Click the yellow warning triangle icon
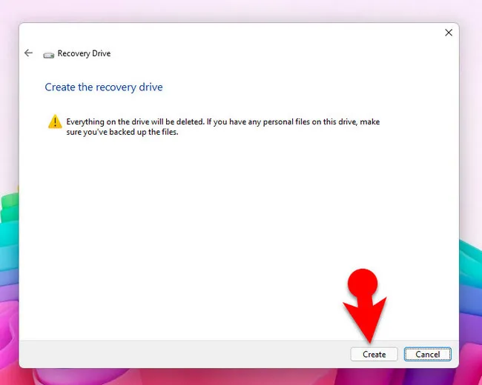Viewport: 482px width, 385px height. click(55, 122)
